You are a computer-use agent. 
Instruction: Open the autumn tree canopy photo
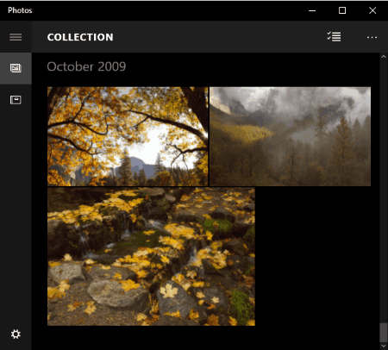point(128,136)
